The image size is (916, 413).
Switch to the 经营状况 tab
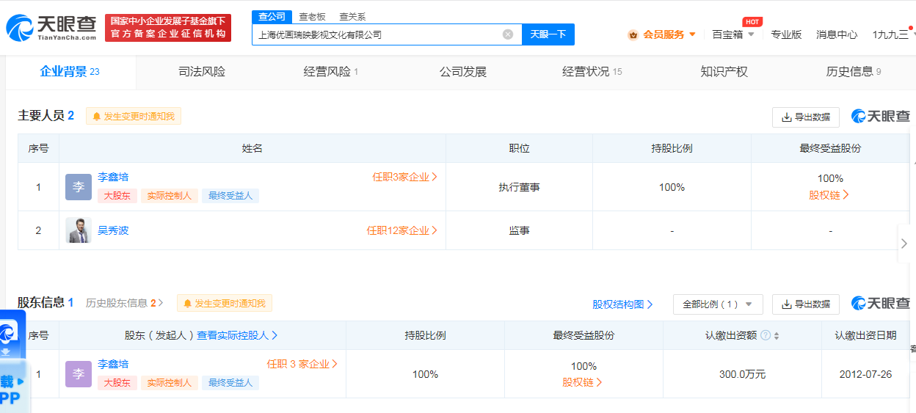pyautogui.click(x=592, y=72)
